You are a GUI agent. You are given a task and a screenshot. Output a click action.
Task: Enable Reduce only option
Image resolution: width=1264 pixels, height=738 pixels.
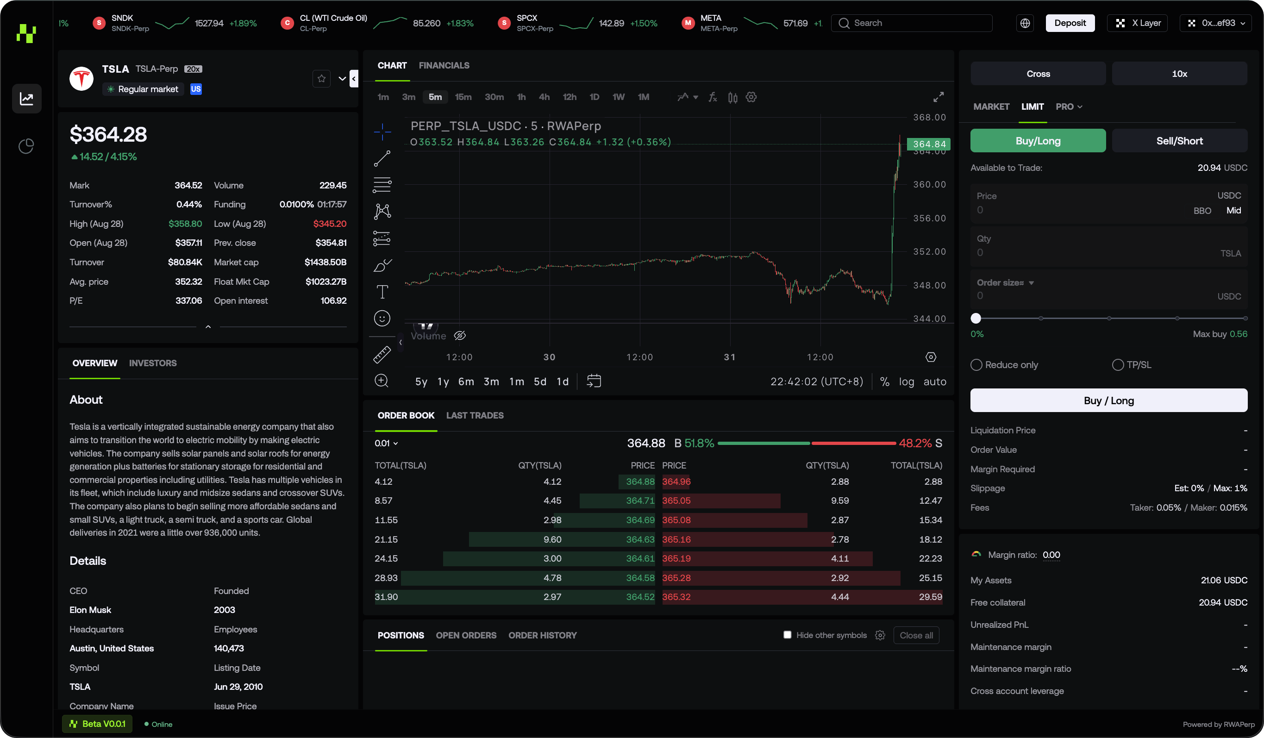pyautogui.click(x=976, y=365)
